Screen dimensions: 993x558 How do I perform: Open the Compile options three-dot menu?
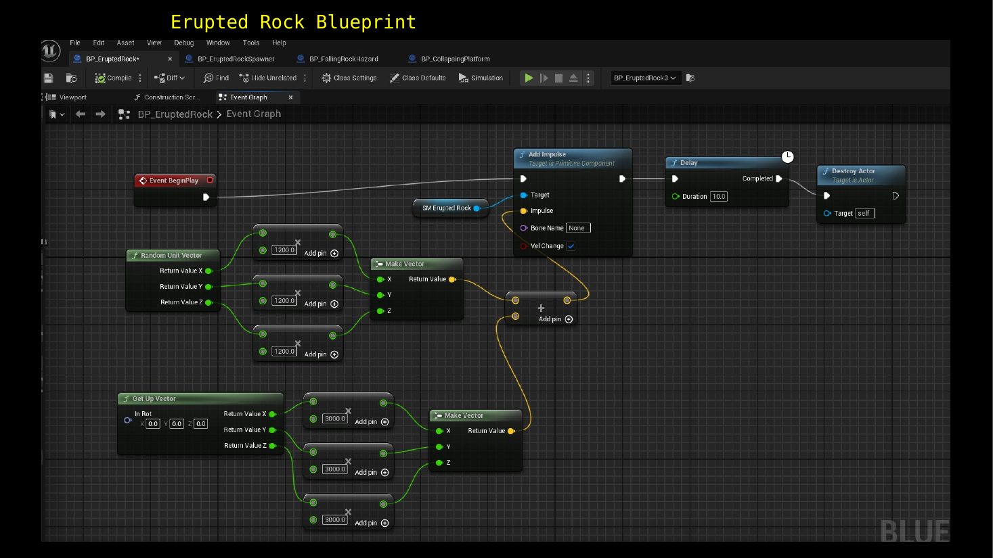[140, 78]
